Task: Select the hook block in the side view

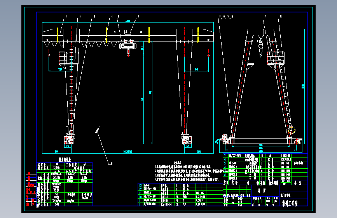Action: (x=261, y=48)
